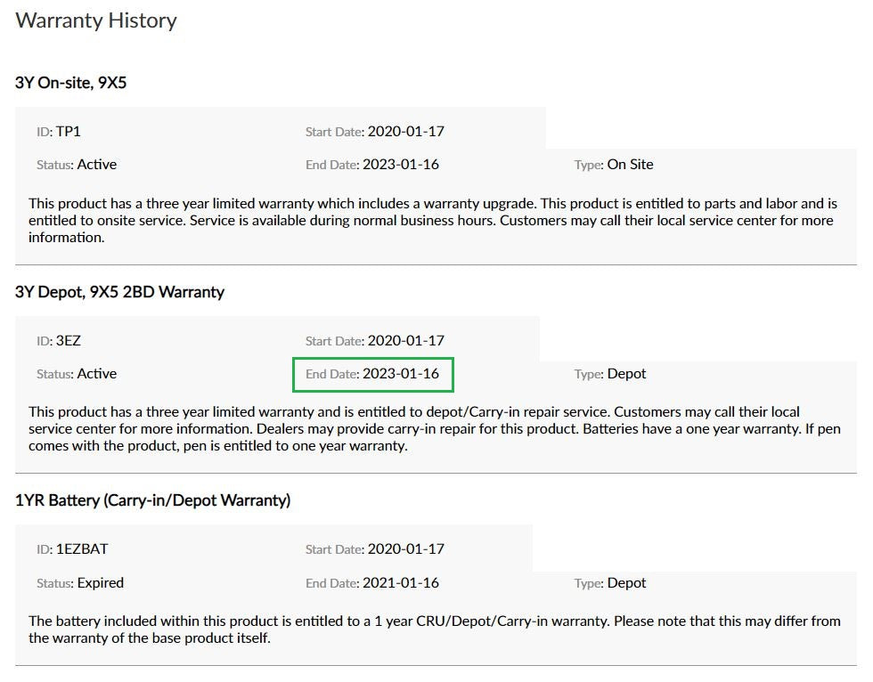Click the Expired battery warranty status
The image size is (873, 682).
point(100,583)
